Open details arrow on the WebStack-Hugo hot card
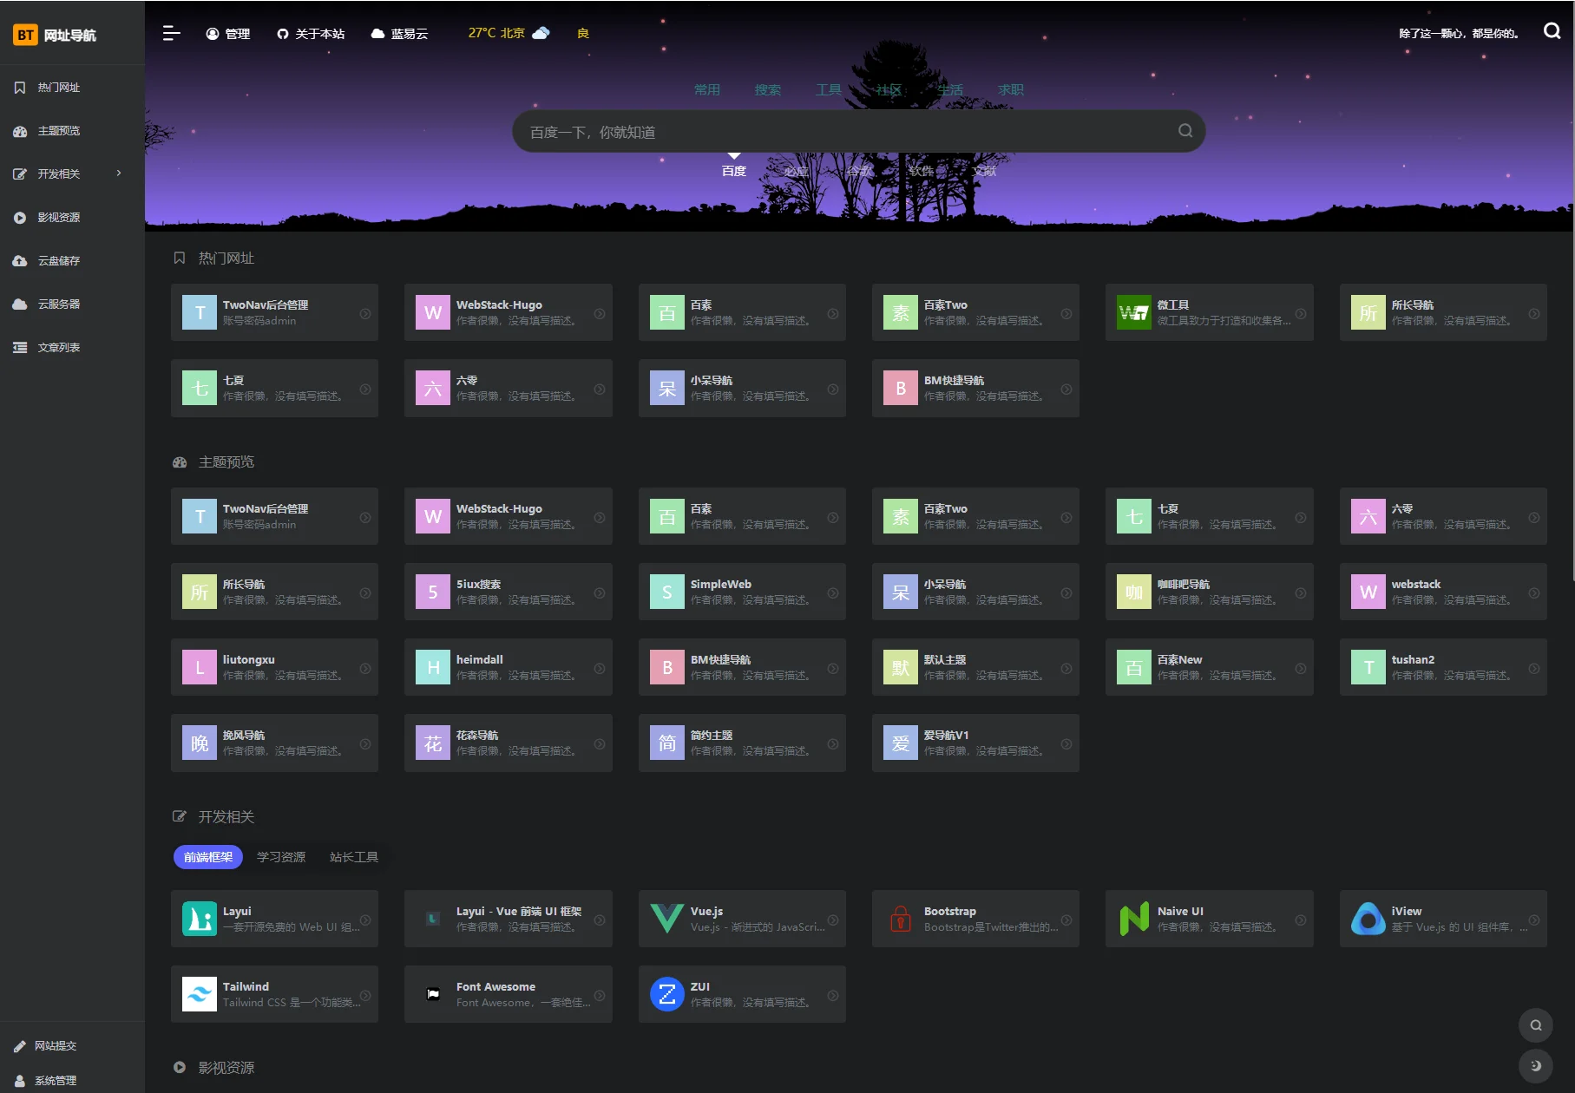This screenshot has width=1575, height=1093. click(x=599, y=313)
